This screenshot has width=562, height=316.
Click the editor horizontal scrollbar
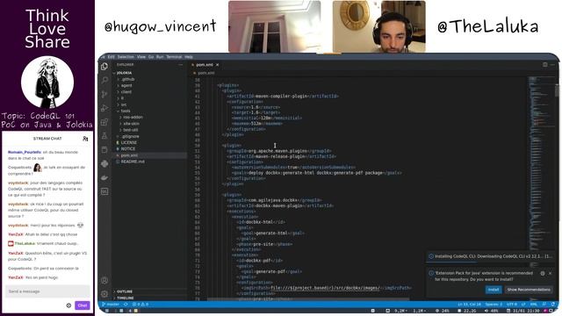pos(308,298)
